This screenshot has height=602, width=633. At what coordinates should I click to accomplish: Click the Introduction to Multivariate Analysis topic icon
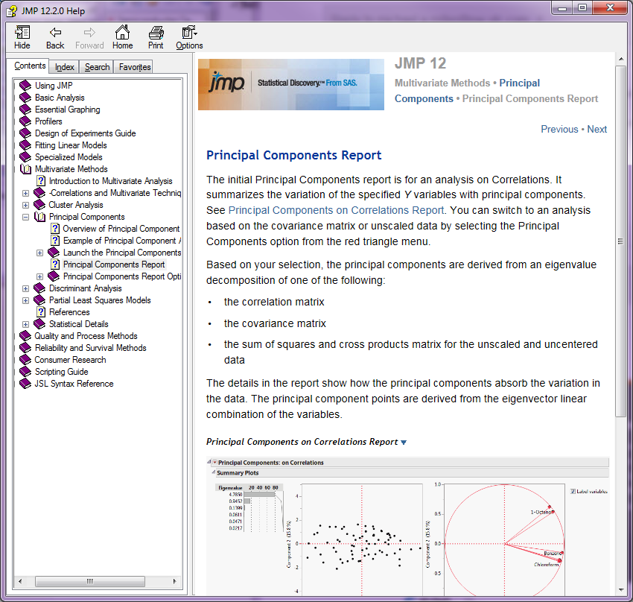pos(41,181)
